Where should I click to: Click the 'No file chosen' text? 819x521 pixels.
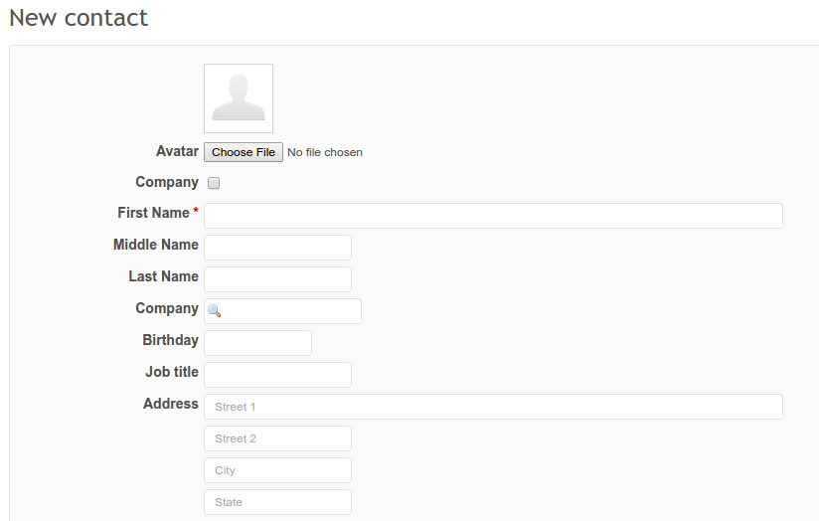click(325, 152)
